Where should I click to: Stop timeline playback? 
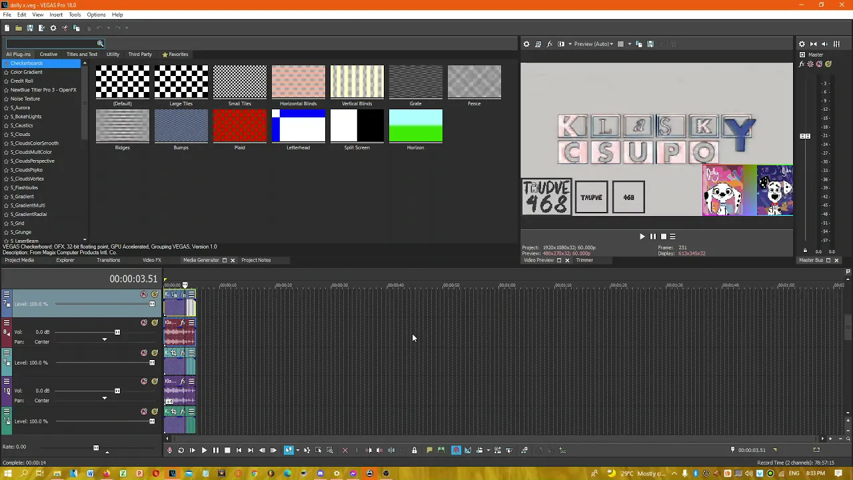pos(227,451)
